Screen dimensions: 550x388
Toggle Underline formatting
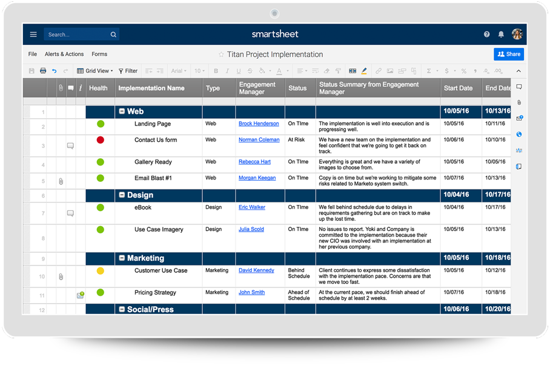[x=239, y=71]
